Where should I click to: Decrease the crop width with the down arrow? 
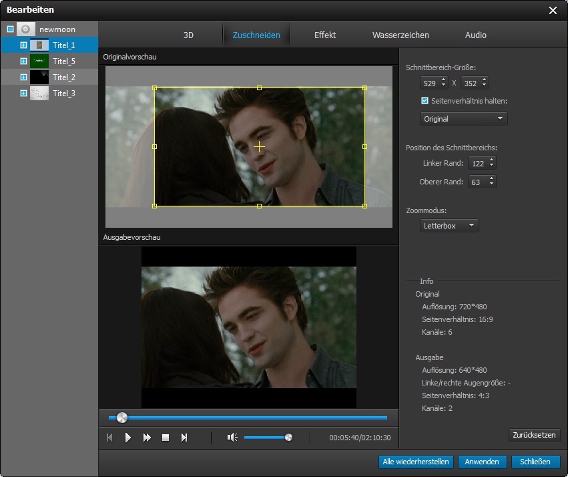pos(443,86)
